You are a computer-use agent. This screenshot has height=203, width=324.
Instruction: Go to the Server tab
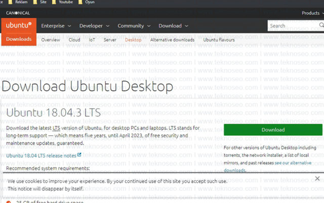pos(110,40)
